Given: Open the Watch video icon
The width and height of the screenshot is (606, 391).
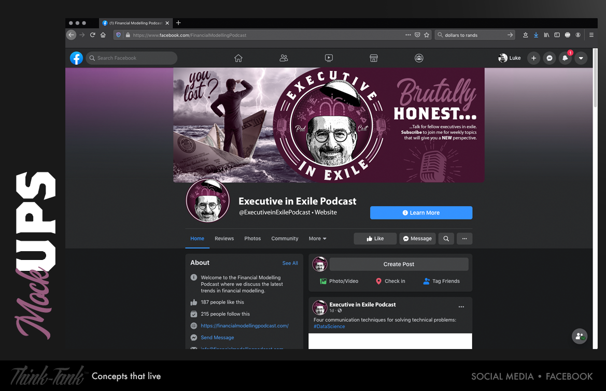Looking at the screenshot, I should click(329, 59).
